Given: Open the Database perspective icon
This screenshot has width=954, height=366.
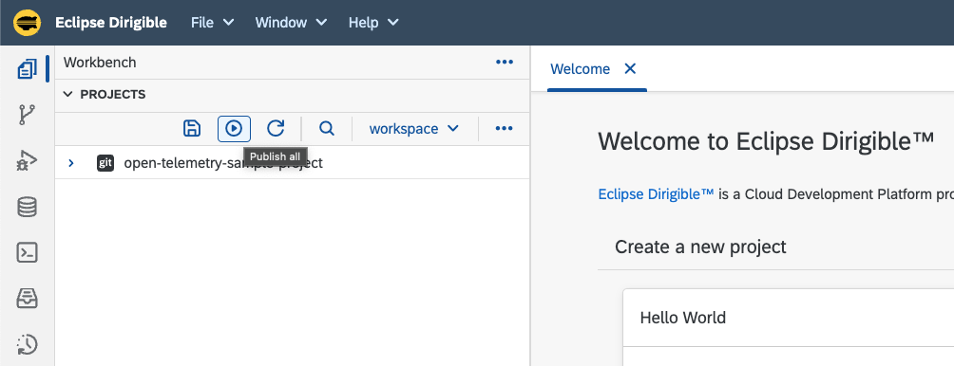Looking at the screenshot, I should click(x=27, y=208).
